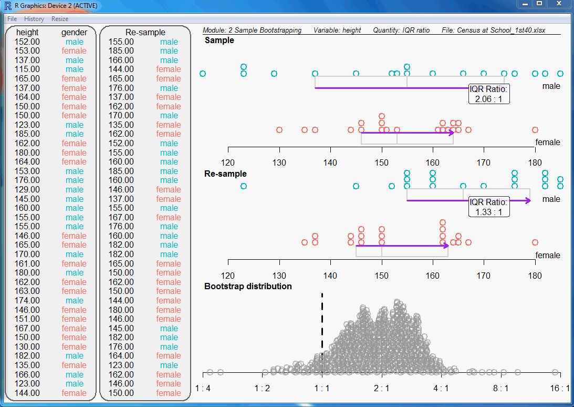The image size is (574, 407).
Task: Open the History menu
Action: tap(34, 18)
